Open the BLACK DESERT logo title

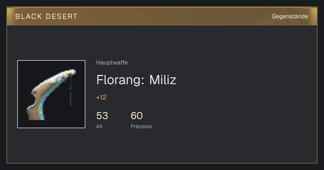pos(46,16)
